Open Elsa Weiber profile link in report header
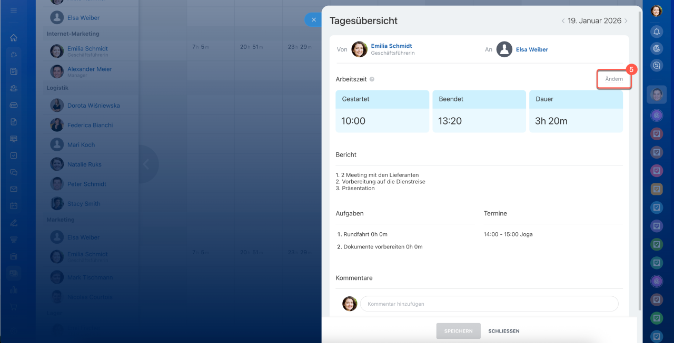The image size is (674, 343). pos(532,49)
